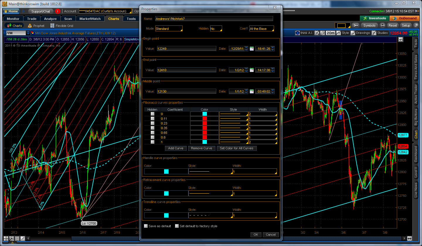Click the chart scale arrows icon
Screen dimensions: 422x246
tap(317, 33)
